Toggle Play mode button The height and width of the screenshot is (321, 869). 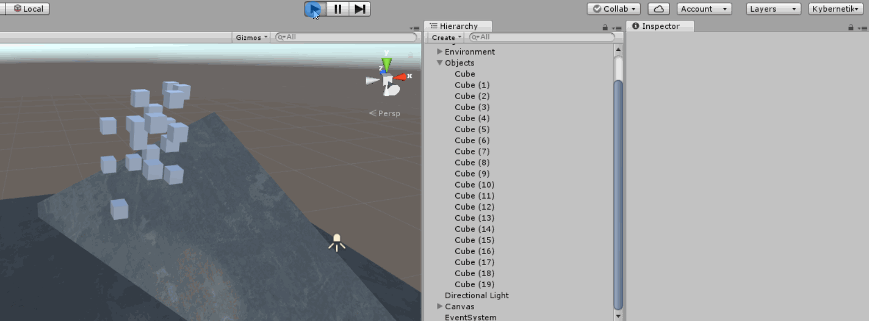315,9
